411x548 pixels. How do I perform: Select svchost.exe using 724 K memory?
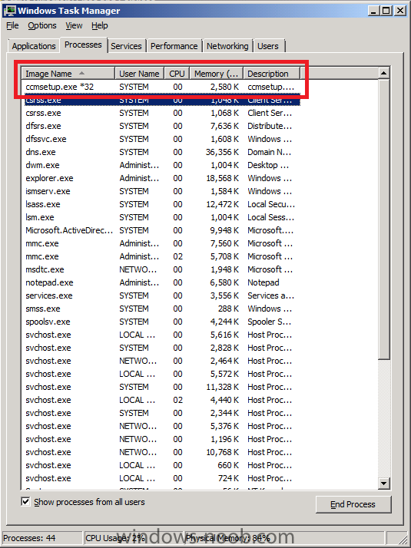161,478
